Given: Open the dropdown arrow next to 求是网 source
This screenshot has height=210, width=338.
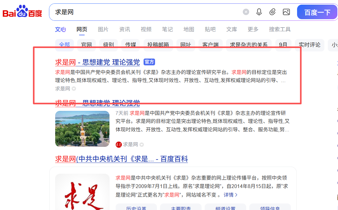Looking at the screenshot, I should [73, 89].
